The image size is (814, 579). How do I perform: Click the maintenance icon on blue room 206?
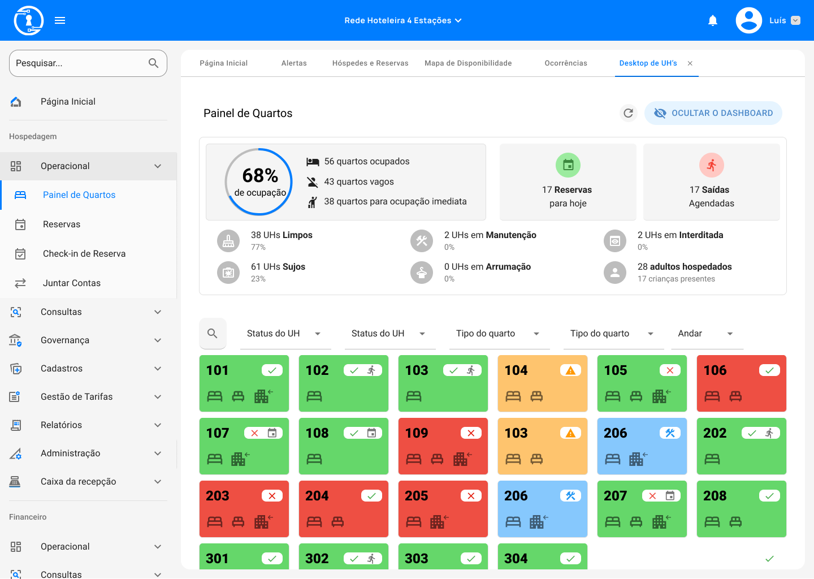(670, 433)
